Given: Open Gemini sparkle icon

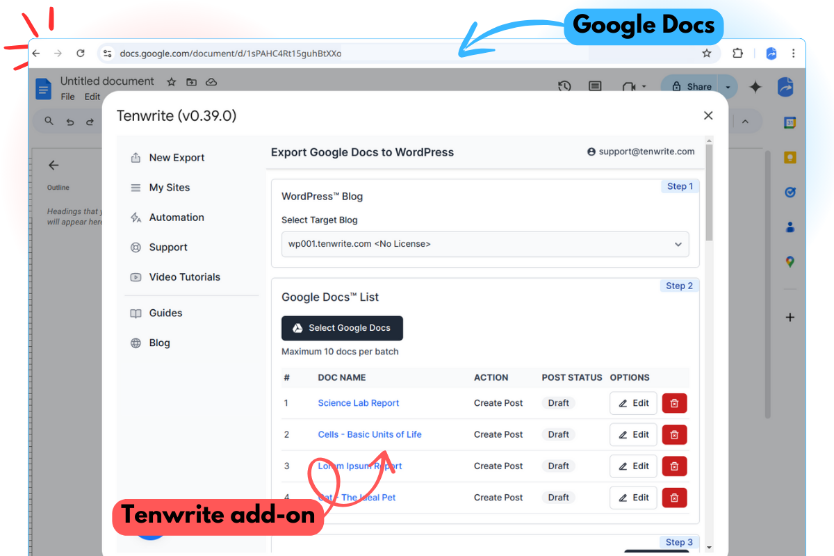Looking at the screenshot, I should click(755, 87).
